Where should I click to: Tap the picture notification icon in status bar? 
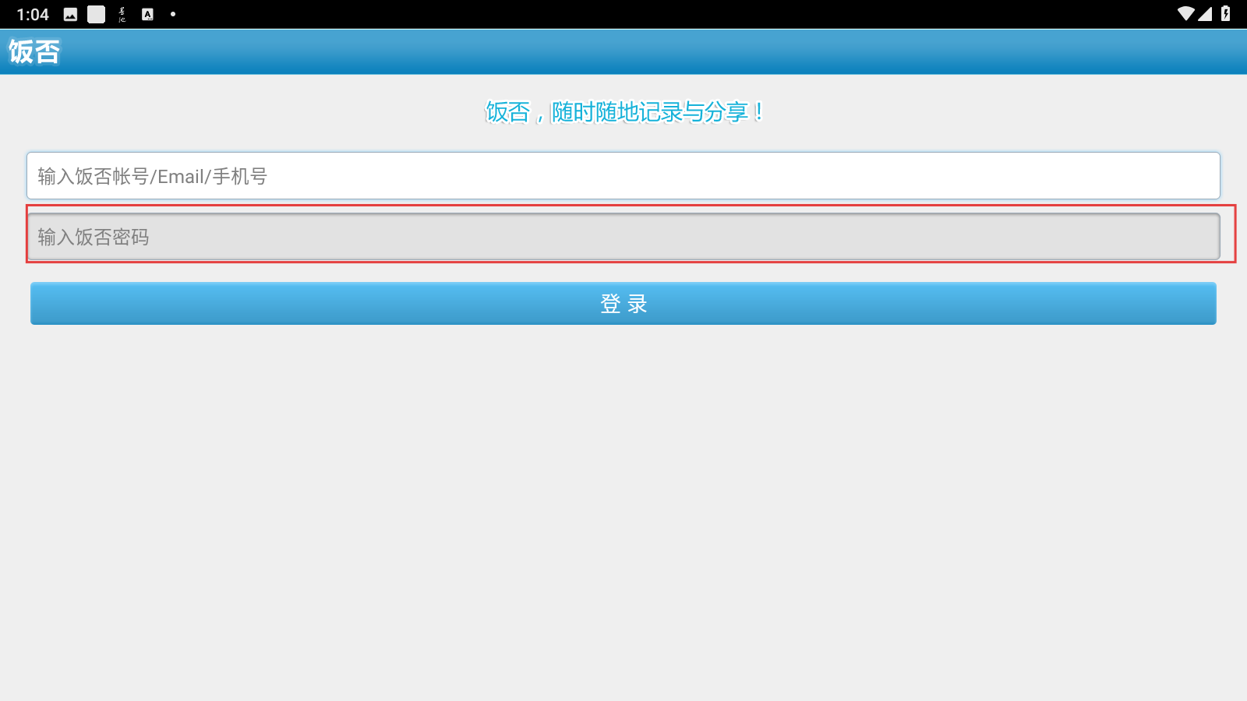[70, 14]
